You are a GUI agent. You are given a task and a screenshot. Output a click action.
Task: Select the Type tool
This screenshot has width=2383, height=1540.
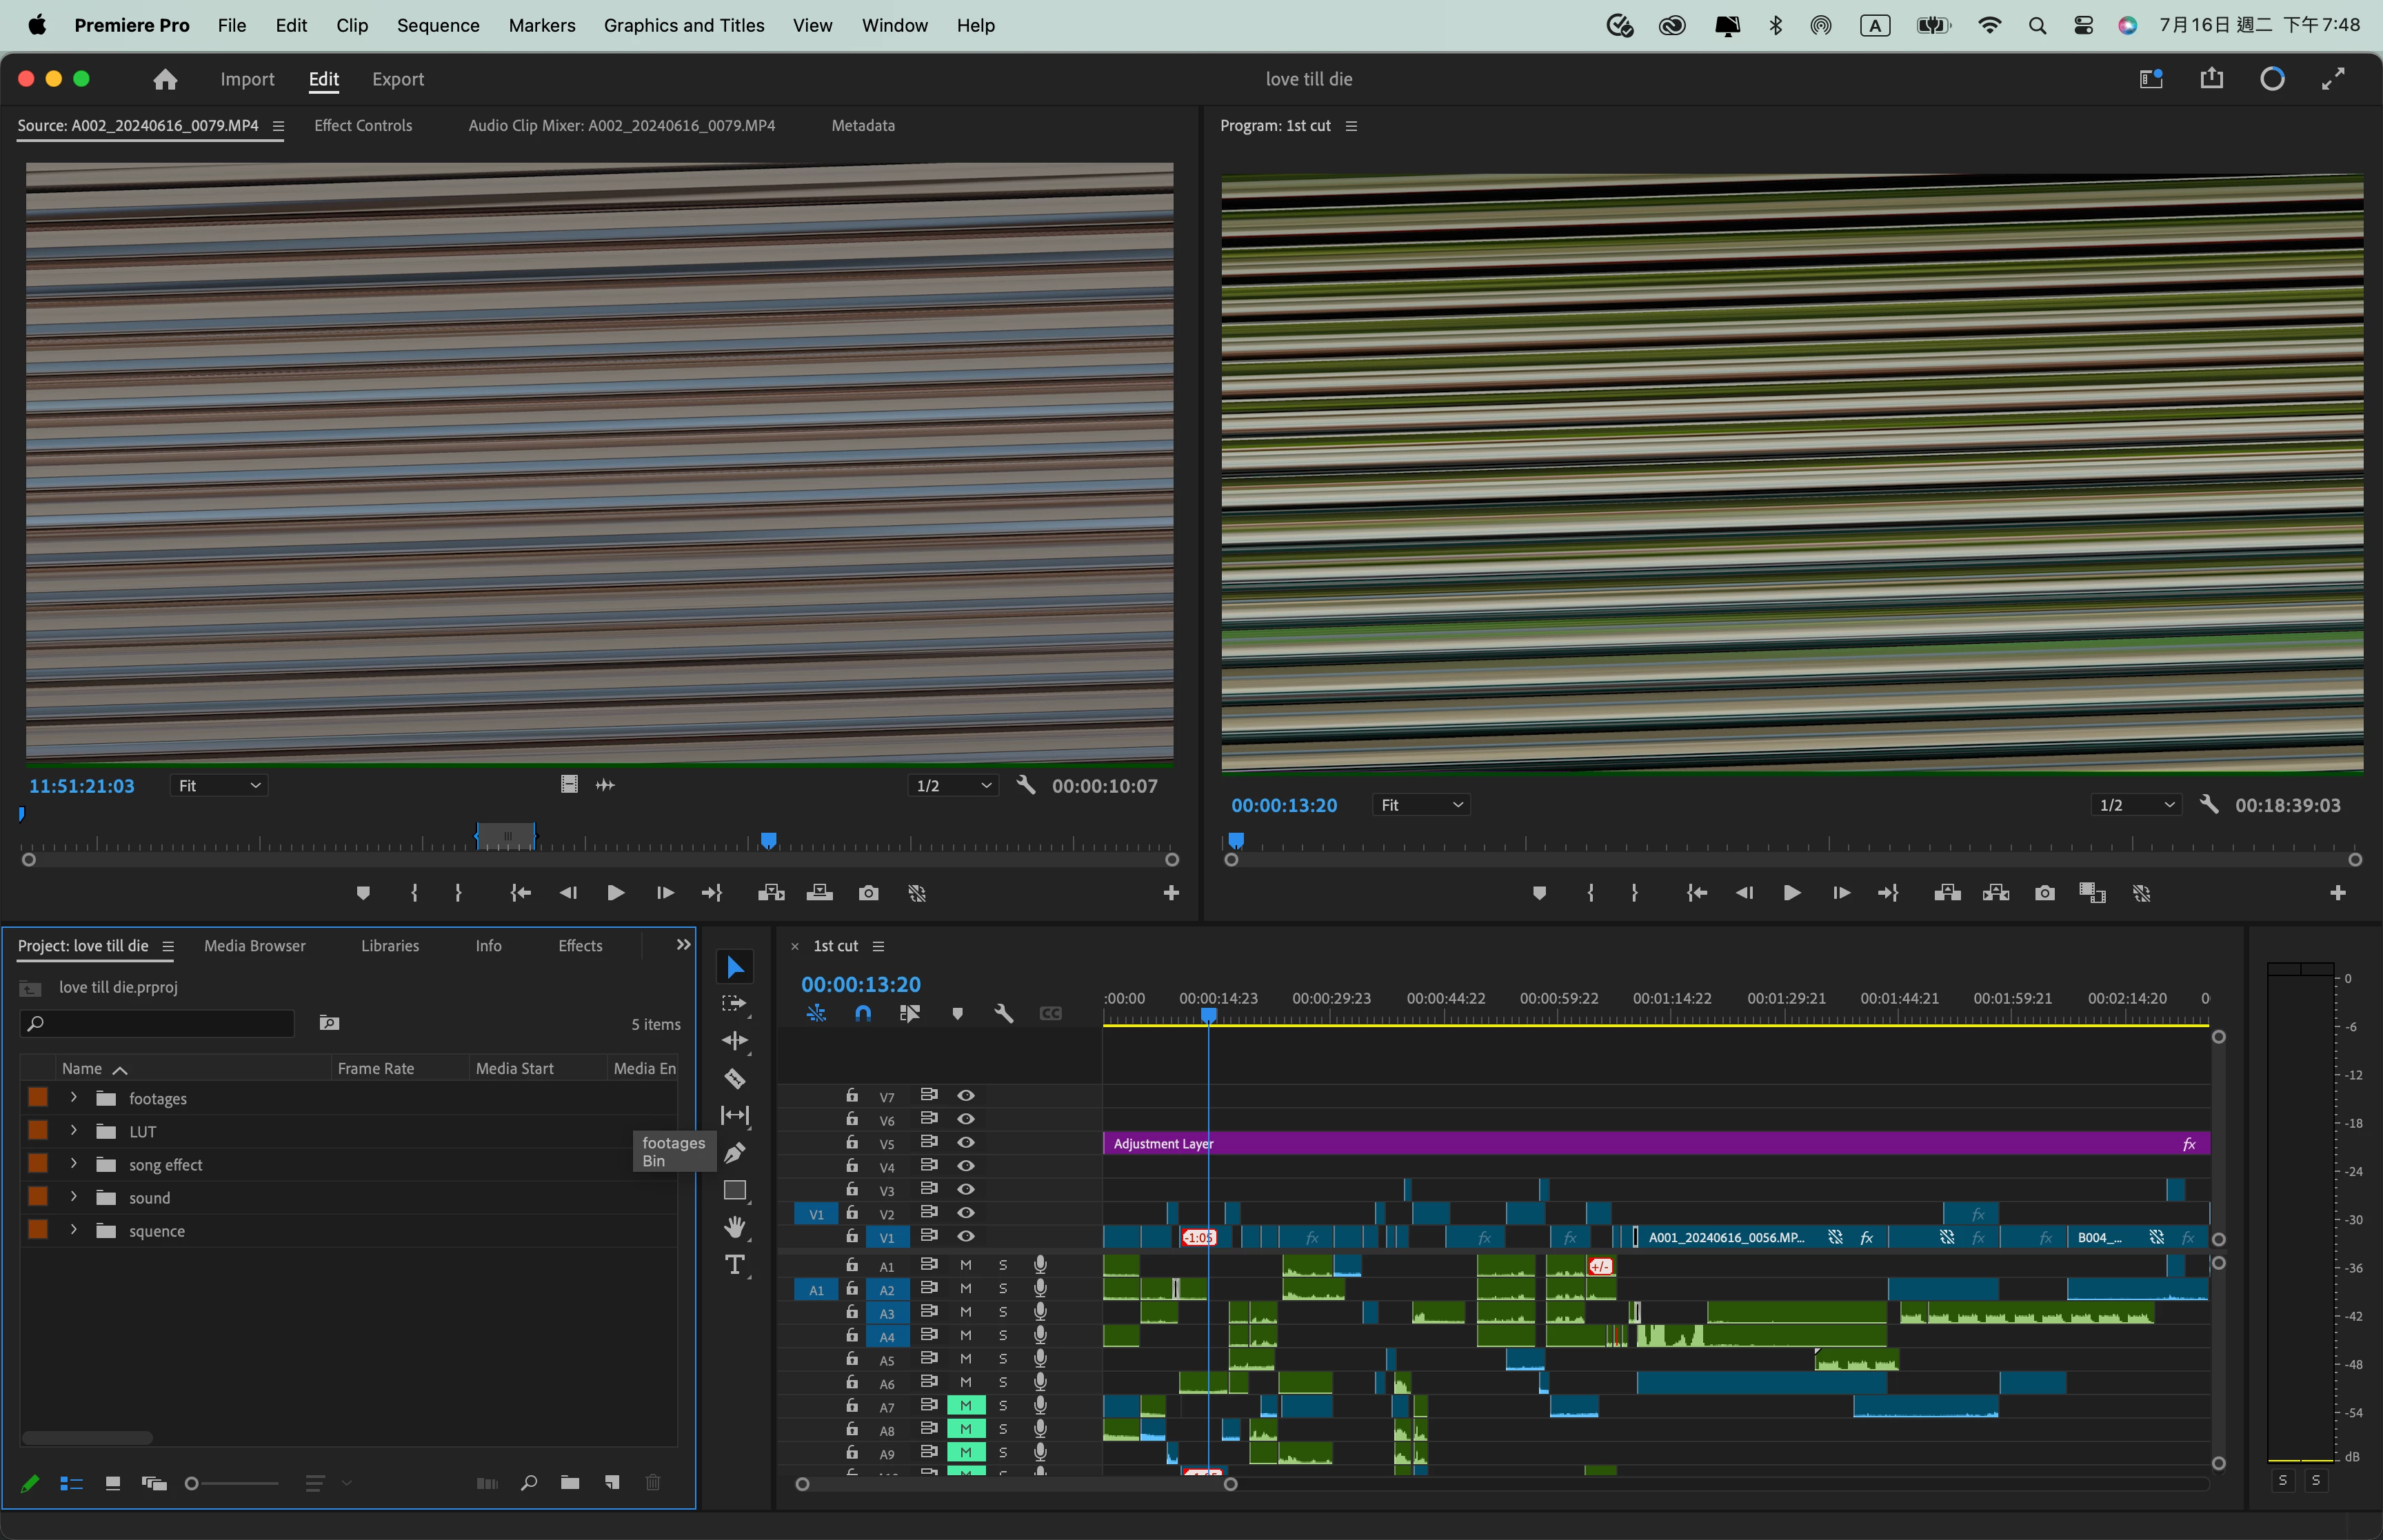coord(734,1265)
